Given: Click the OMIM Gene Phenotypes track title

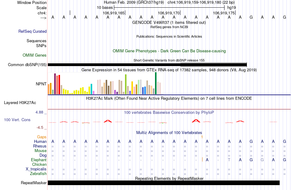Looking at the screenshot, I should [169, 51].
